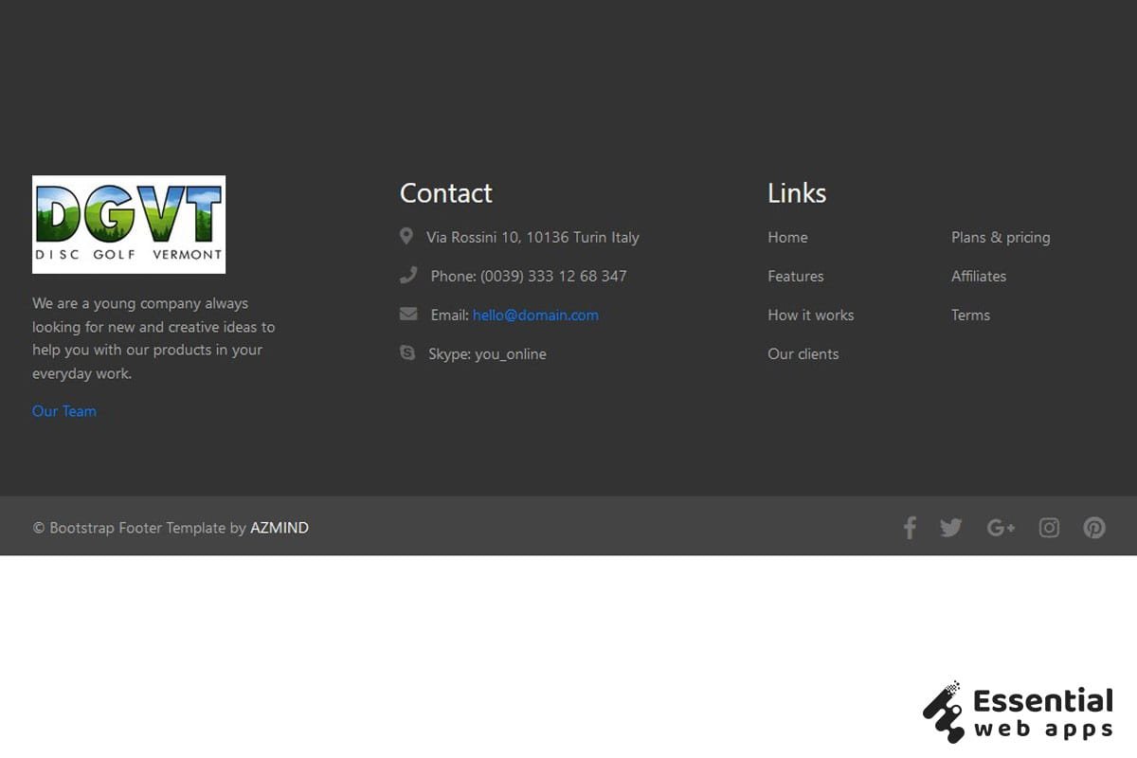Open the Facebook social icon

coord(910,528)
